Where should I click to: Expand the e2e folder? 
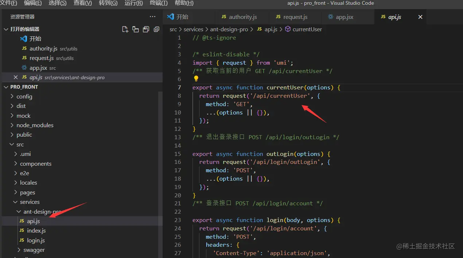point(16,173)
